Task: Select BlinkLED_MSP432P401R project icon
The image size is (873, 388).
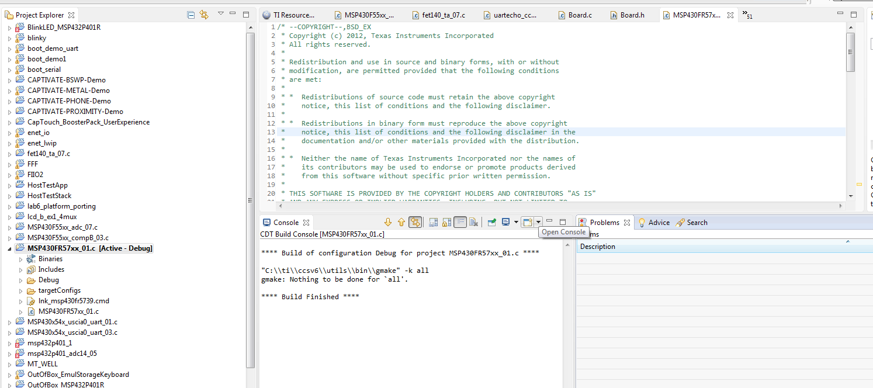Action: tap(19, 27)
